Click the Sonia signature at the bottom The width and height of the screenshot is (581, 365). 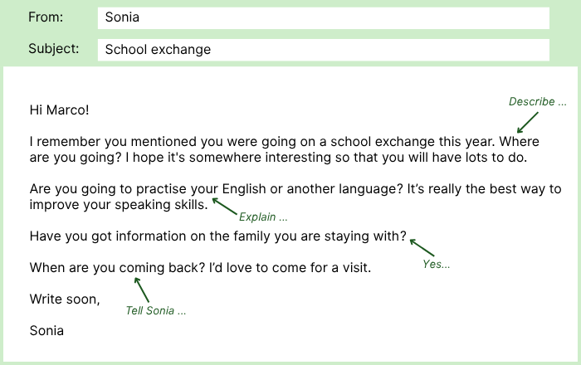coord(46,330)
